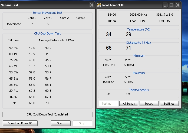Viewport: 188px width, 133px height.
Task: Click the maximum timestamp 15:00:58
Action: coord(128,82)
